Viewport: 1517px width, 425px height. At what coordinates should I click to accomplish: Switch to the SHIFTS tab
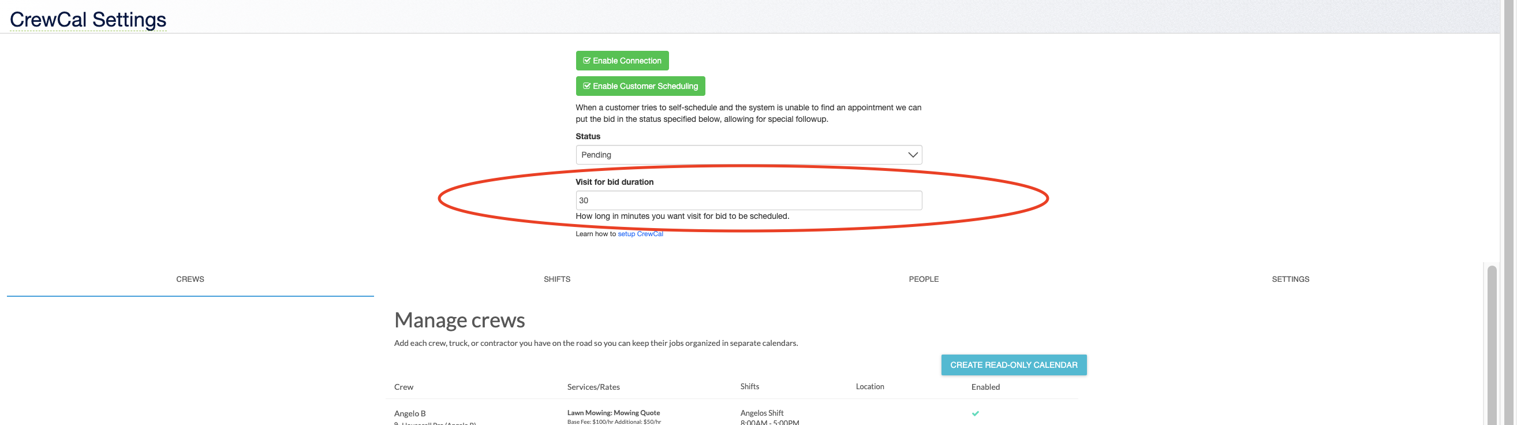coord(557,279)
